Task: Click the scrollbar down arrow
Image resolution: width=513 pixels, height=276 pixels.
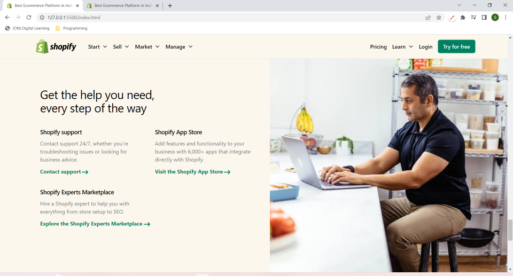Action: point(510,270)
